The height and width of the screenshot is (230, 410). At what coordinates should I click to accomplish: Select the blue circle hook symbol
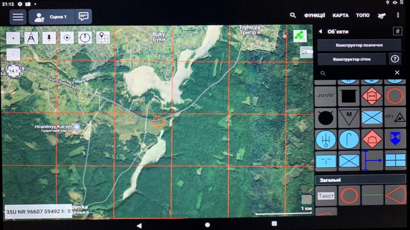pos(349,139)
